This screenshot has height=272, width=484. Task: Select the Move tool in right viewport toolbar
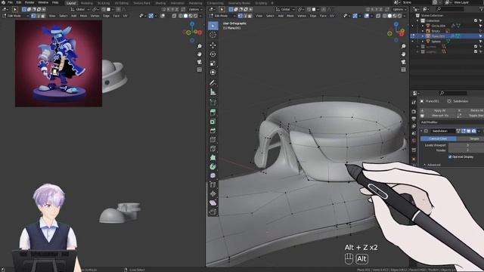pos(213,45)
